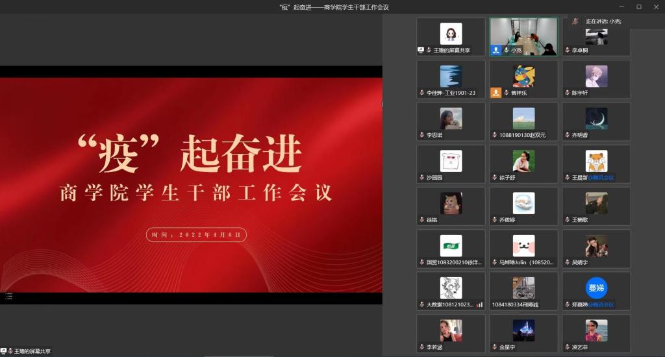Click the orange user icon beside 曾祥乐
This screenshot has width=665, height=357.
tap(496, 93)
